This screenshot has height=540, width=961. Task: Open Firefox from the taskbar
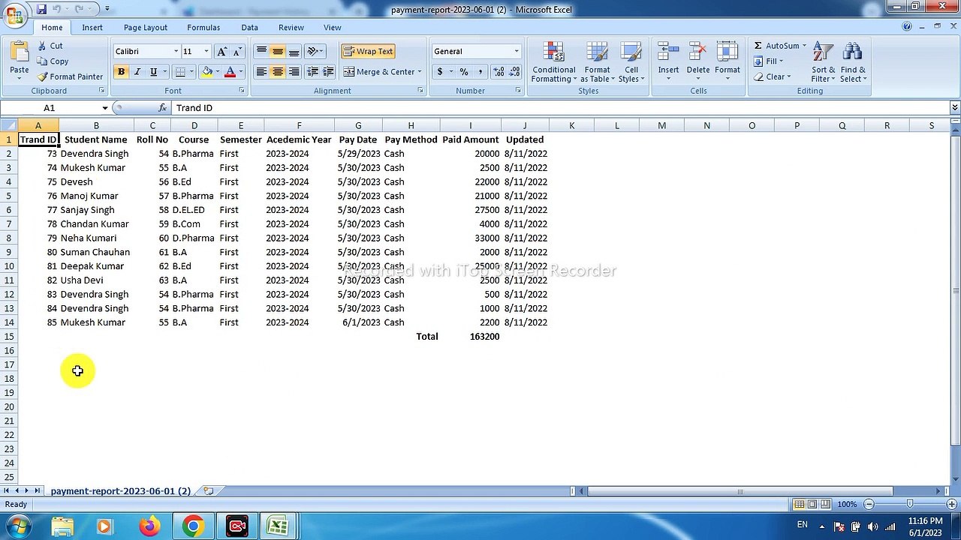[x=149, y=526]
